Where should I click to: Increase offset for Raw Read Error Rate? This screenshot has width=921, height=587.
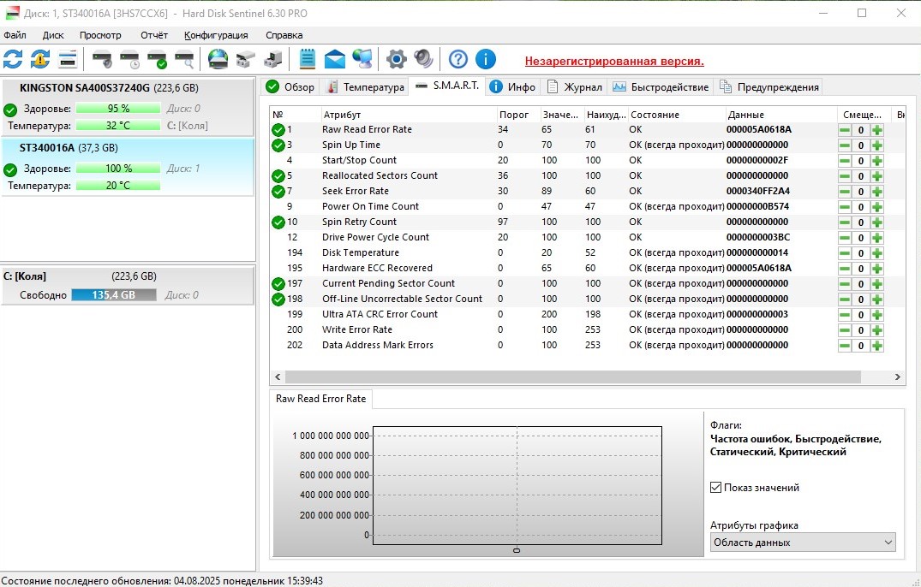pyautogui.click(x=876, y=130)
